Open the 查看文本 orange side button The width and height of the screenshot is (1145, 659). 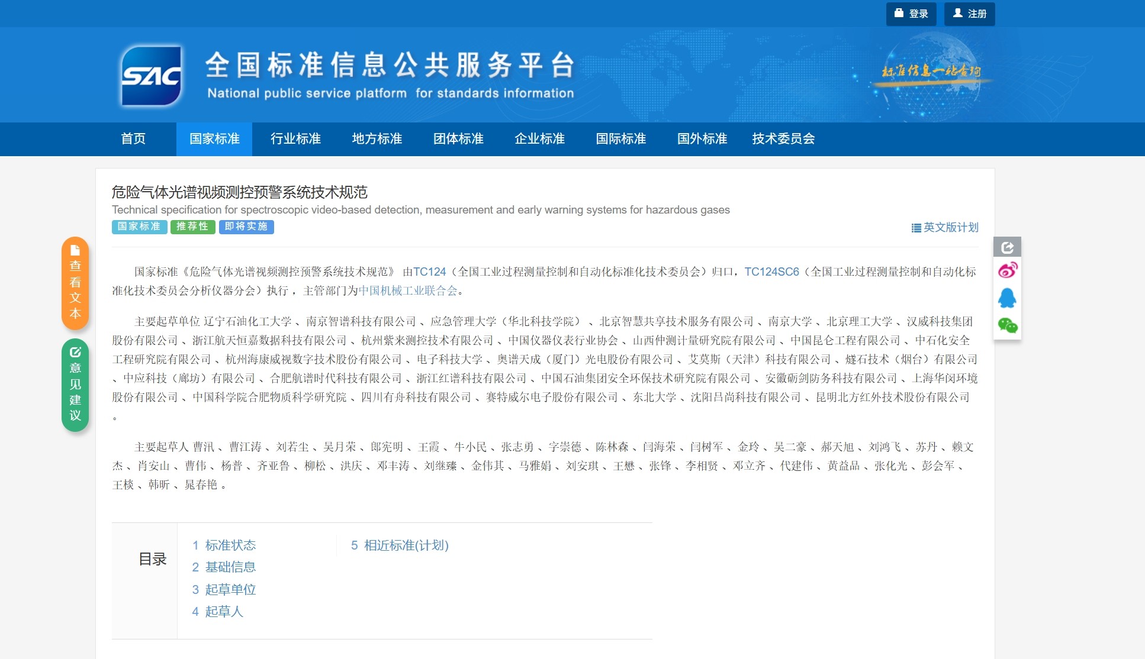75,283
